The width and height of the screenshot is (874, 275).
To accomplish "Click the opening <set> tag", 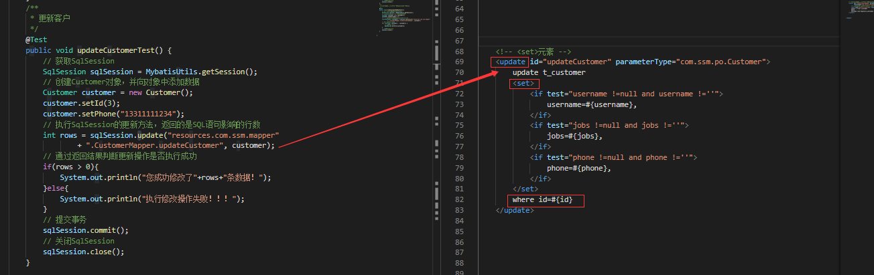I will tap(523, 83).
